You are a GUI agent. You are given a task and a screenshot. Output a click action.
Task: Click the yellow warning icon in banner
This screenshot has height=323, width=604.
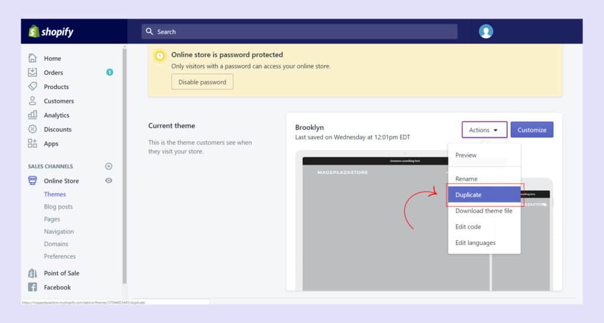click(159, 56)
